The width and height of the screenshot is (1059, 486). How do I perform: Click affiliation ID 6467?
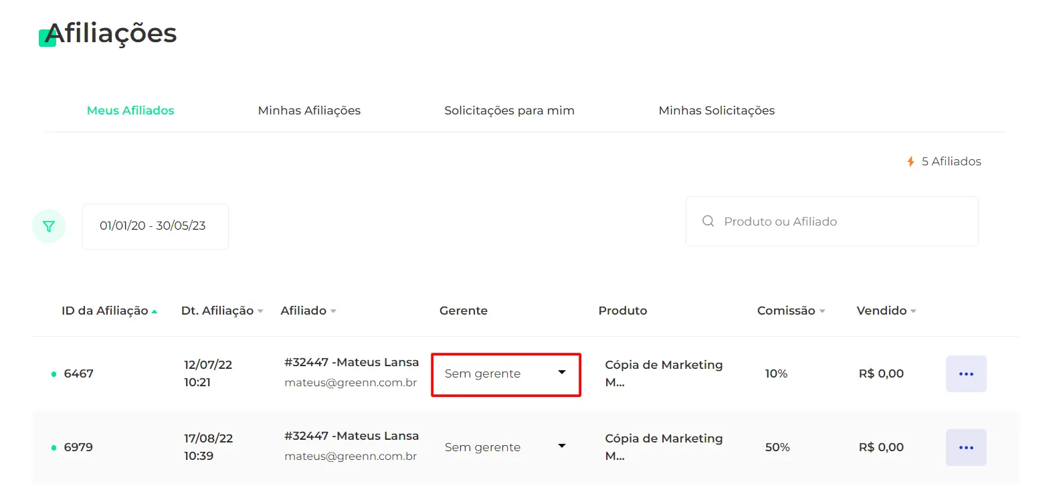point(78,374)
